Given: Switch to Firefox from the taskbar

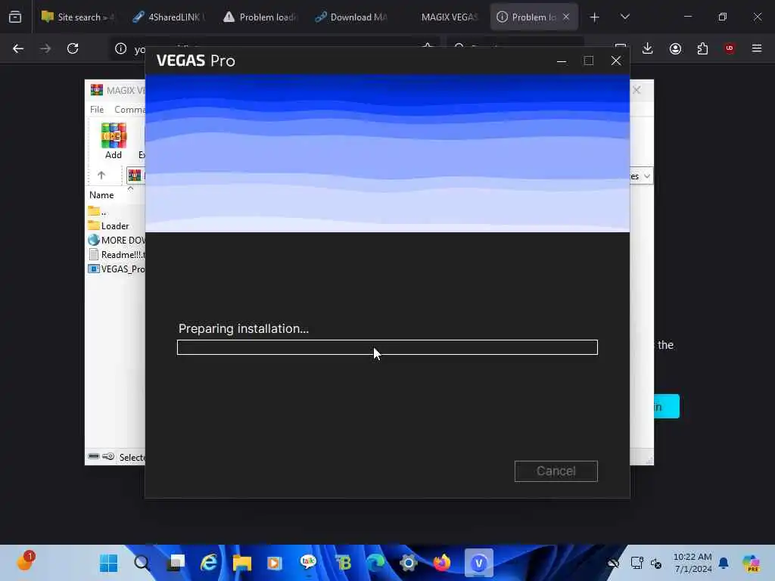Looking at the screenshot, I should coord(442,563).
